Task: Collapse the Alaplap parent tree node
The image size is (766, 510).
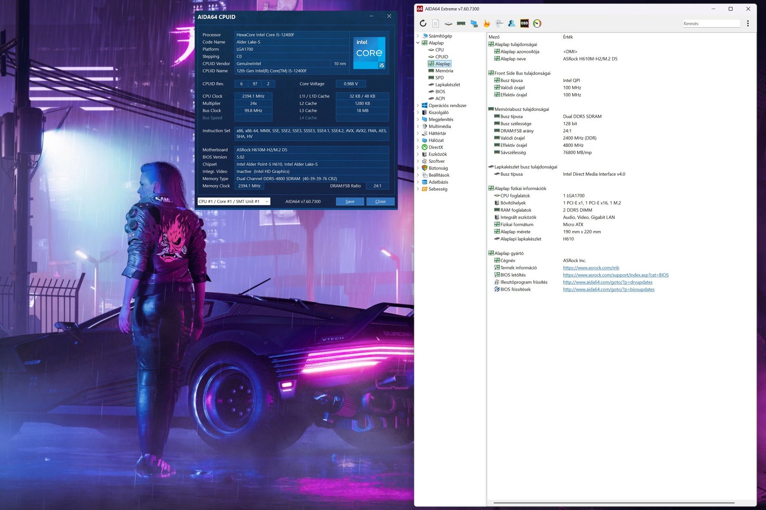Action: [418, 43]
